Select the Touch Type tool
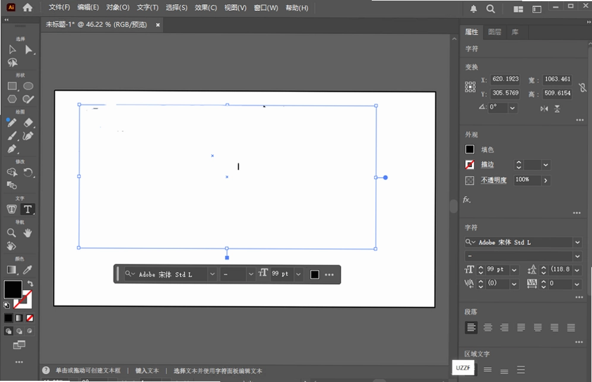592x382 pixels. [12, 209]
